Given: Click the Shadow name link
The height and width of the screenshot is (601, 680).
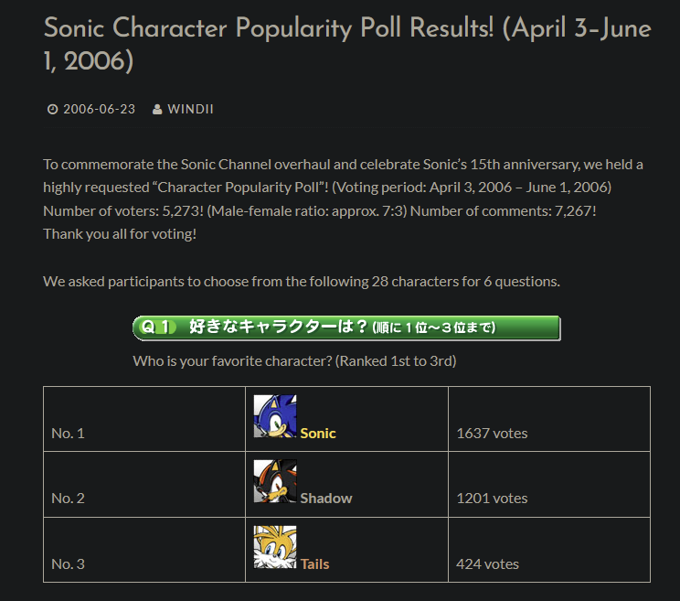Looking at the screenshot, I should pyautogui.click(x=326, y=499).
